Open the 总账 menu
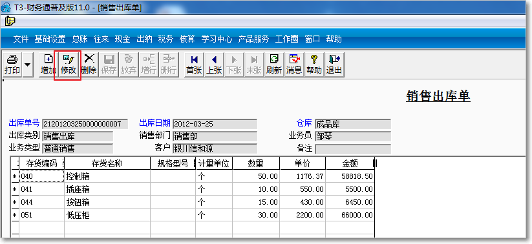This screenshot has height=244, width=532. [80, 39]
